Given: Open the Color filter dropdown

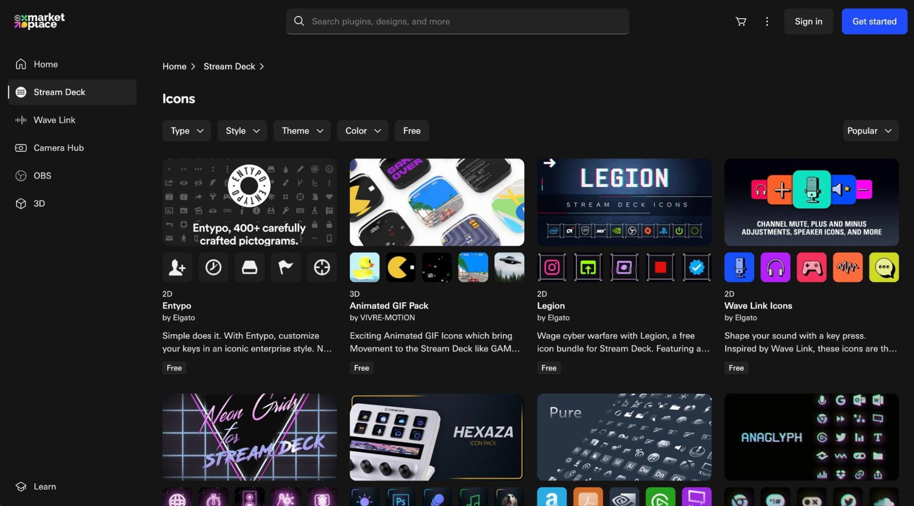Looking at the screenshot, I should 363,131.
